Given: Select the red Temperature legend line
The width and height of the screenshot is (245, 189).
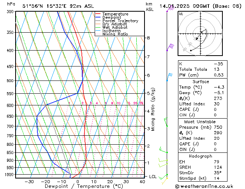Looking at the screenshot, I should 98,14.
